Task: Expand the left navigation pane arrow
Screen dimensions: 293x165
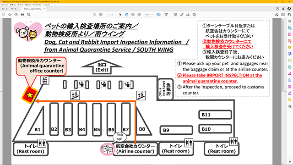Action: (x=1, y=92)
